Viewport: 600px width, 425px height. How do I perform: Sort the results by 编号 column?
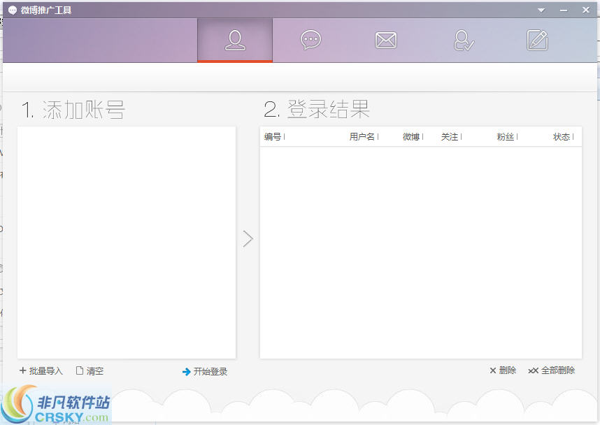coord(273,137)
